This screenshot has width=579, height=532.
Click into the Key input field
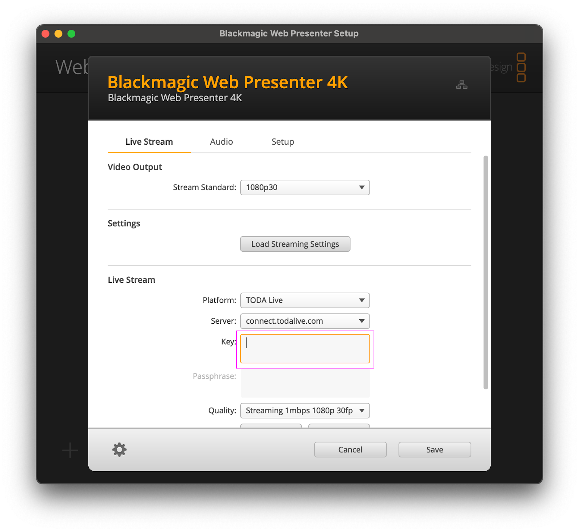[x=305, y=349]
